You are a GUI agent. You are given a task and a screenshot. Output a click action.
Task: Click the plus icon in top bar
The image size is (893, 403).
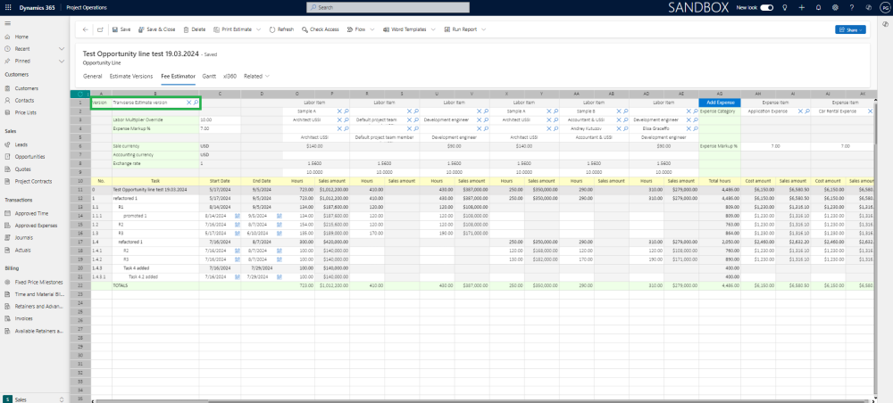pos(802,7)
